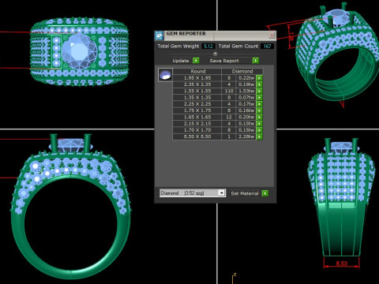Click the gem count cell showing 12

[229, 117]
